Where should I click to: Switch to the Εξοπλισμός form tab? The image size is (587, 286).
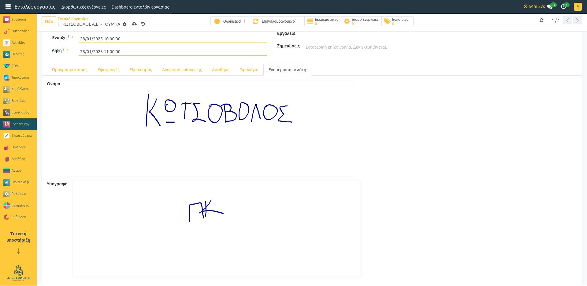pyautogui.click(x=141, y=70)
